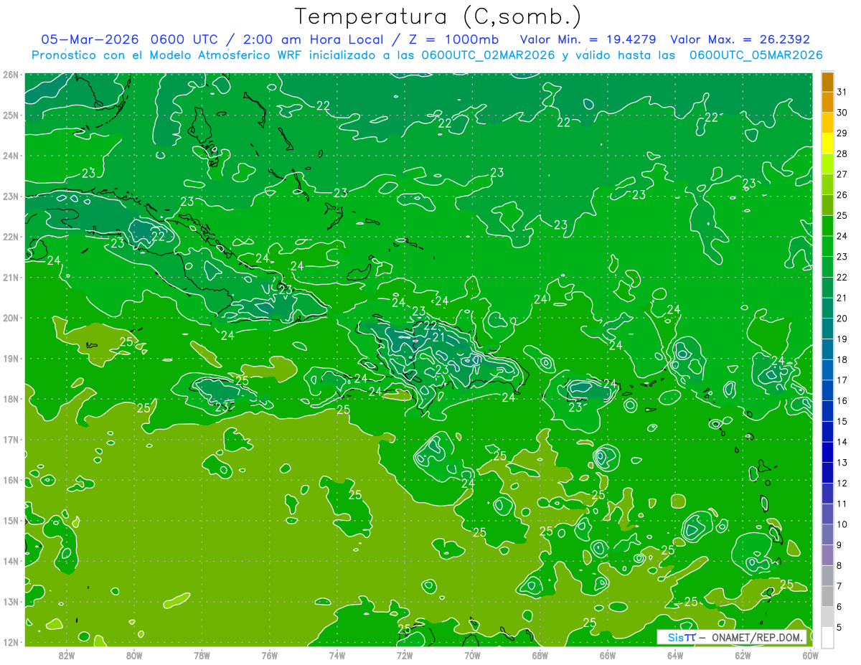Viewport: 861px width, 665px height.
Task: Click colorbar tick label "12"
Action: point(842,483)
